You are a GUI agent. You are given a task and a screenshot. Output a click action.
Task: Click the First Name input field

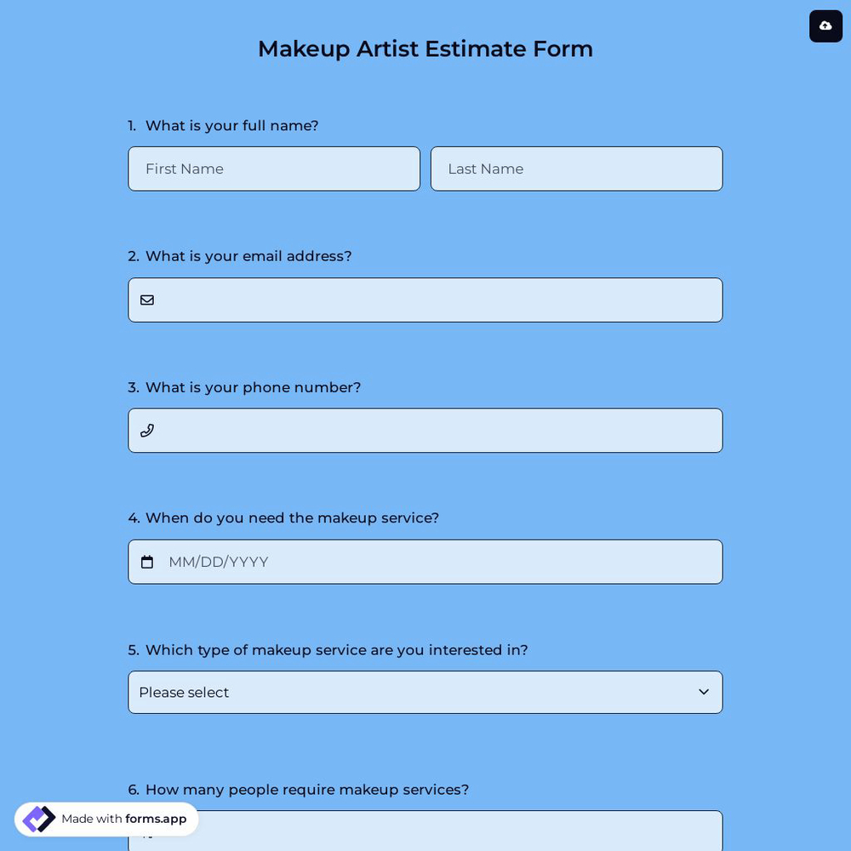pos(274,168)
